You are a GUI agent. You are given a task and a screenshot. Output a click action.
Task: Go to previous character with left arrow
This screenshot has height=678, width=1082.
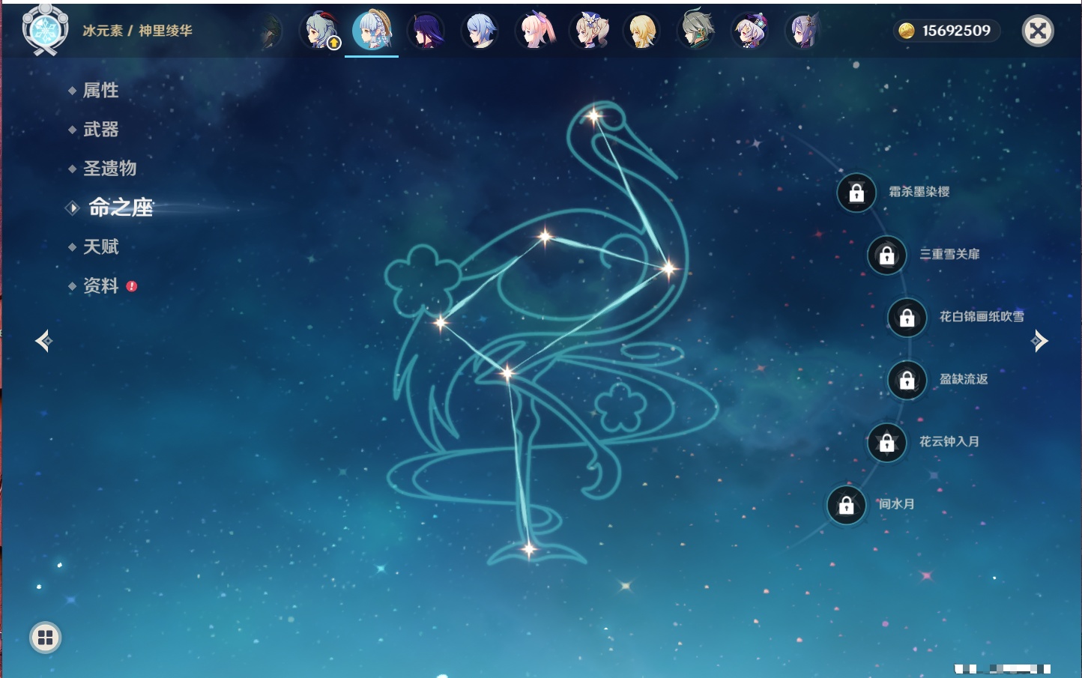43,341
